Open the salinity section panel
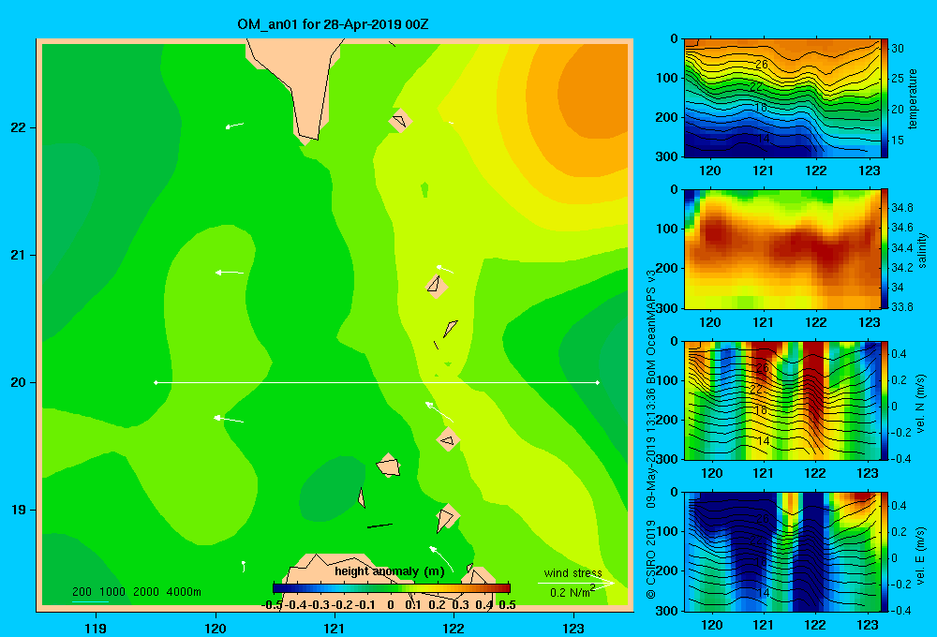 (781, 249)
